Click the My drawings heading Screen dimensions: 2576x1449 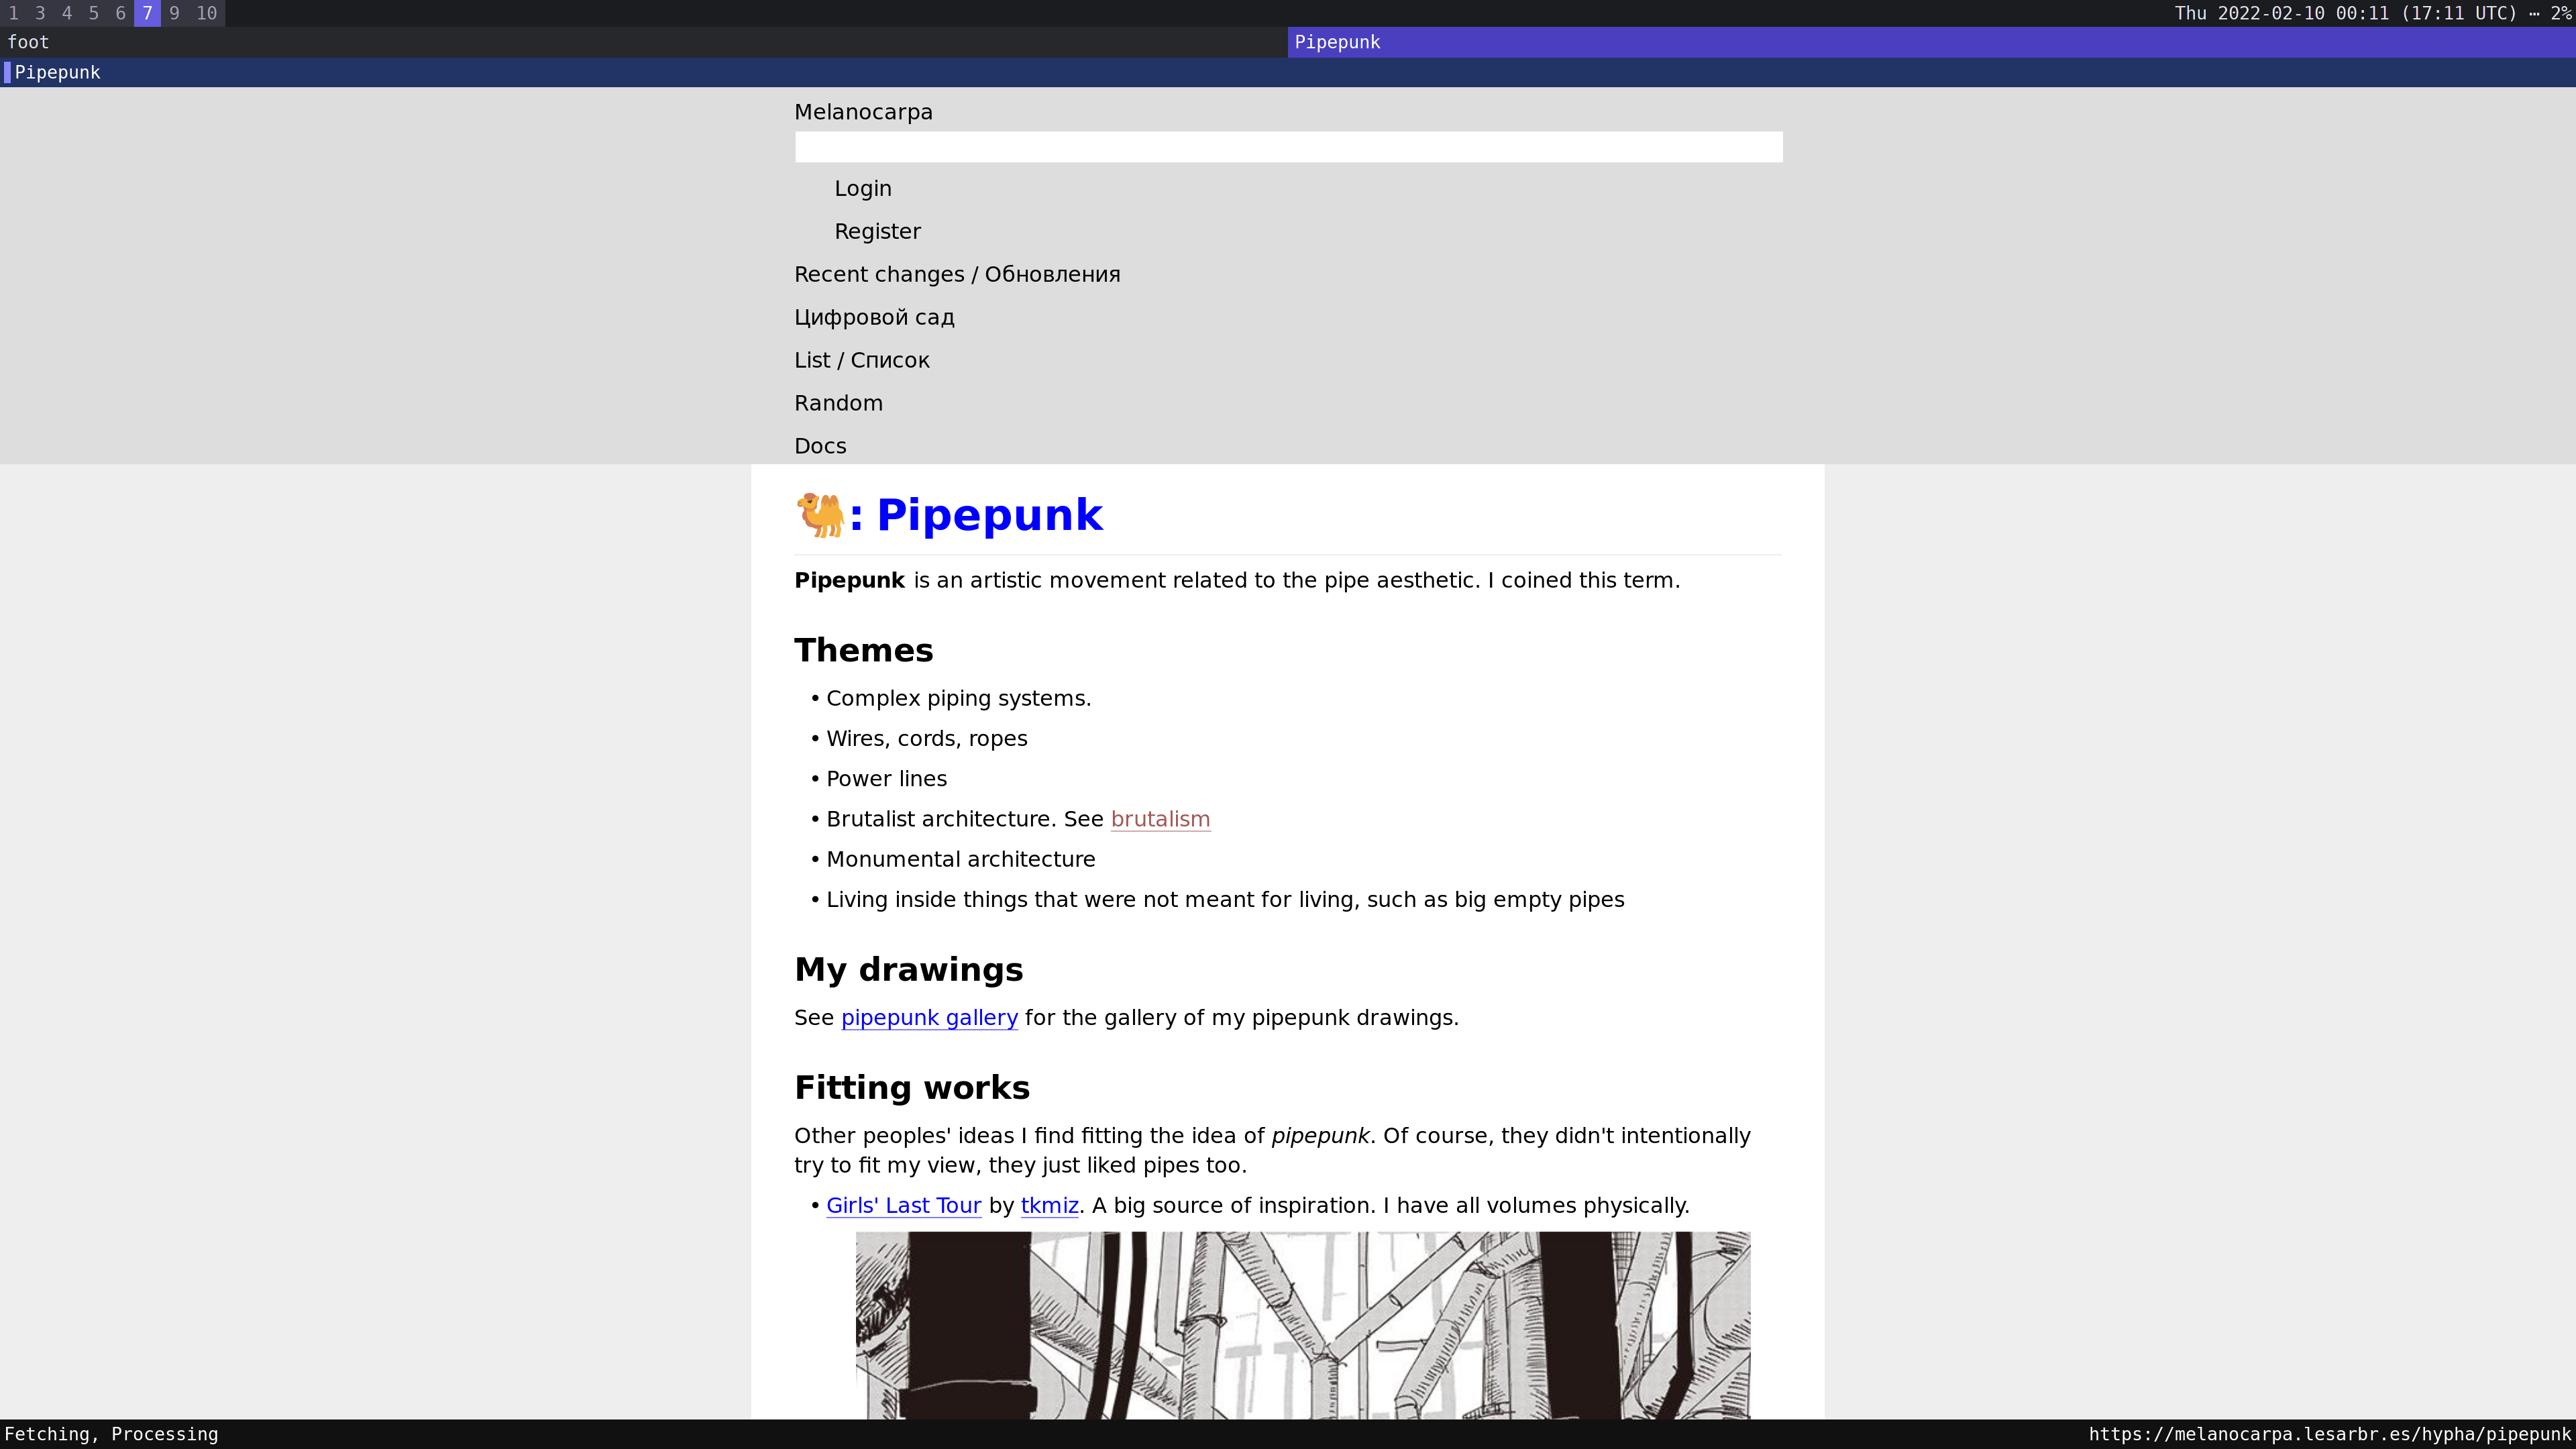pyautogui.click(x=908, y=970)
